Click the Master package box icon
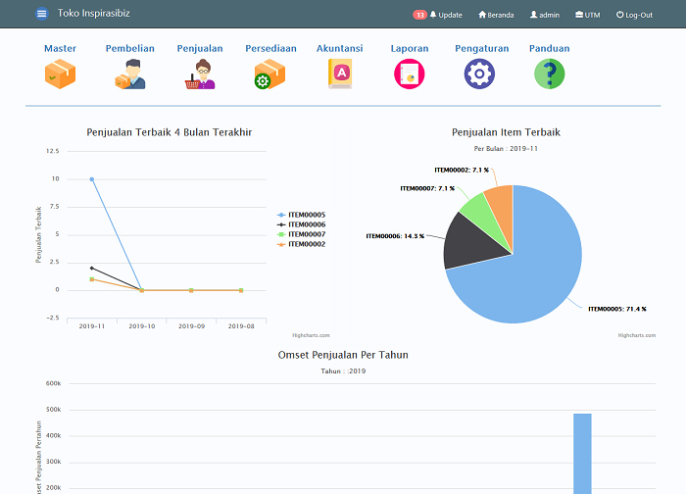 61,74
